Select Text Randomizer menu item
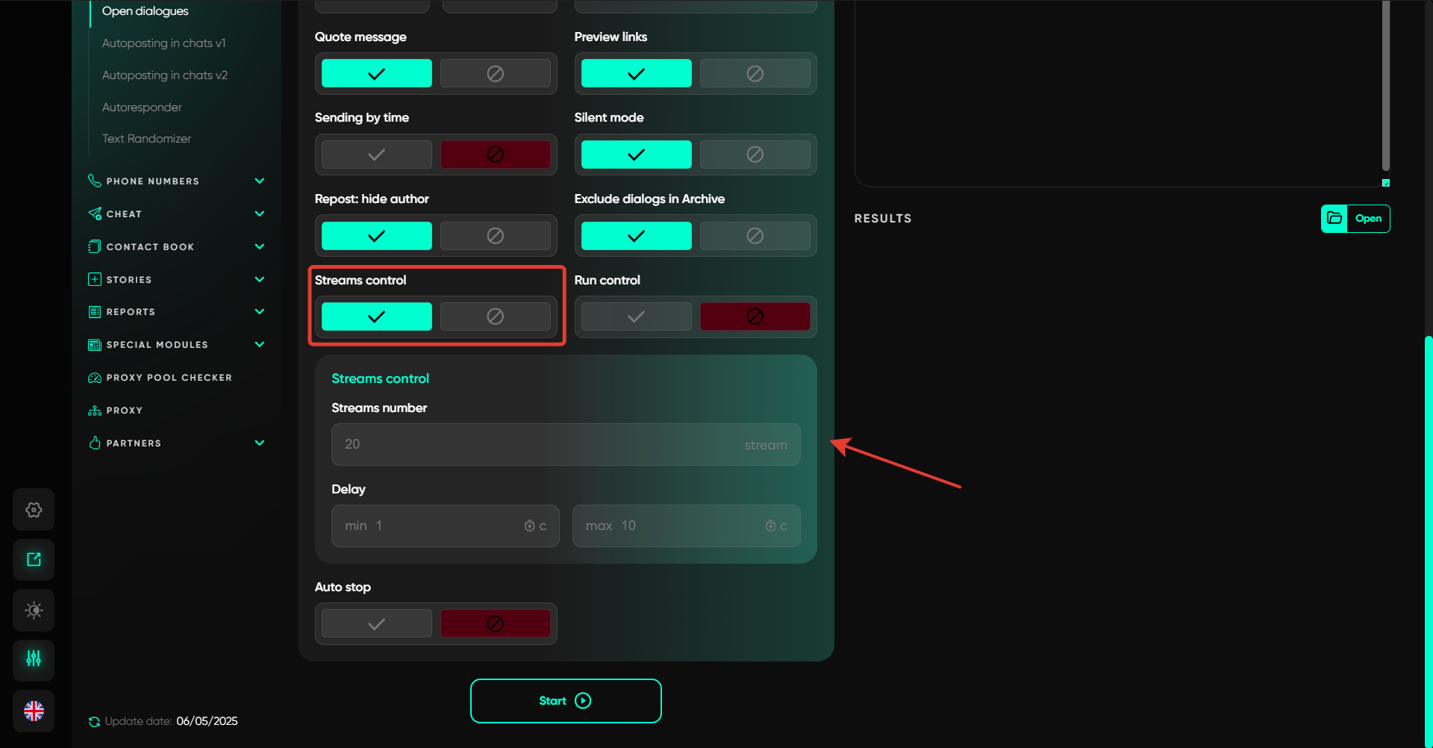Screen dimensions: 1433x748 click(146, 139)
